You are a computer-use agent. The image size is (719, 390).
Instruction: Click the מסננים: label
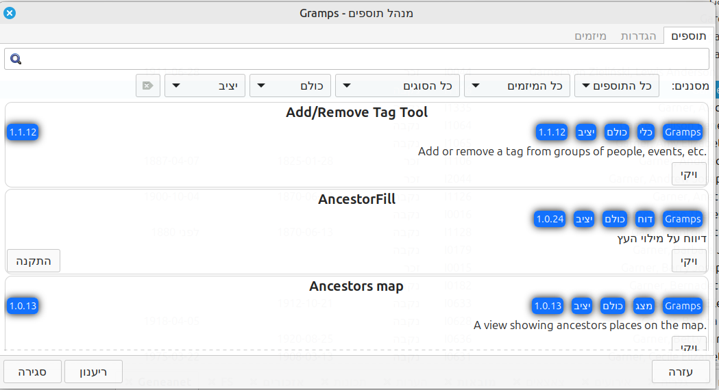point(690,86)
